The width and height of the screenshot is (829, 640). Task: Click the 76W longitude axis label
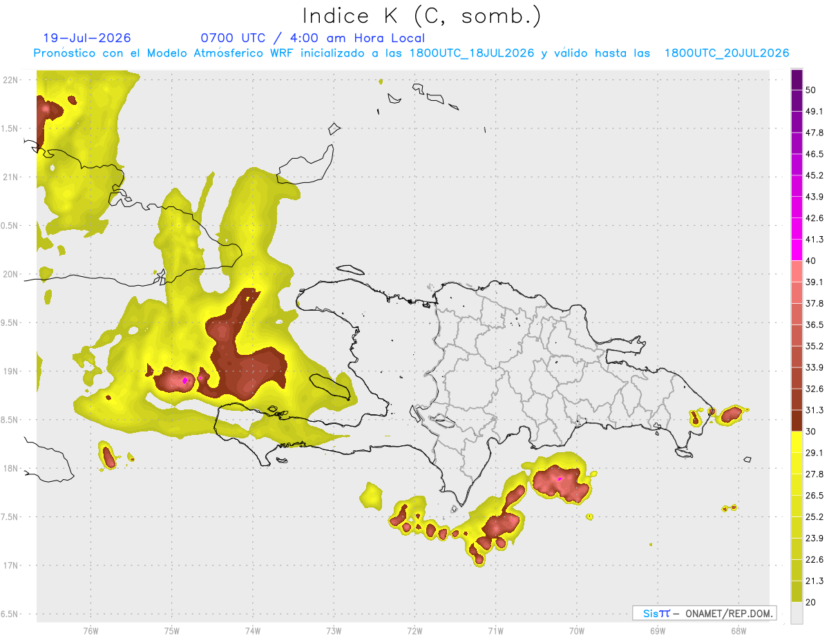[x=90, y=630]
